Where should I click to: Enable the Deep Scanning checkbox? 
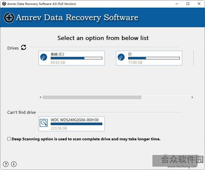9,139
